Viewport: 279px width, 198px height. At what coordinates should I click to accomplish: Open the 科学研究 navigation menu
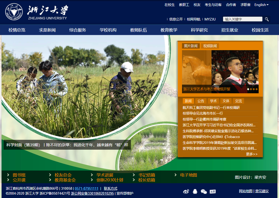199,30
